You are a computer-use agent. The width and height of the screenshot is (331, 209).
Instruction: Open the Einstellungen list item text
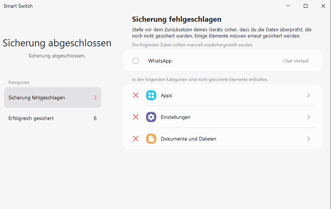pyautogui.click(x=176, y=117)
